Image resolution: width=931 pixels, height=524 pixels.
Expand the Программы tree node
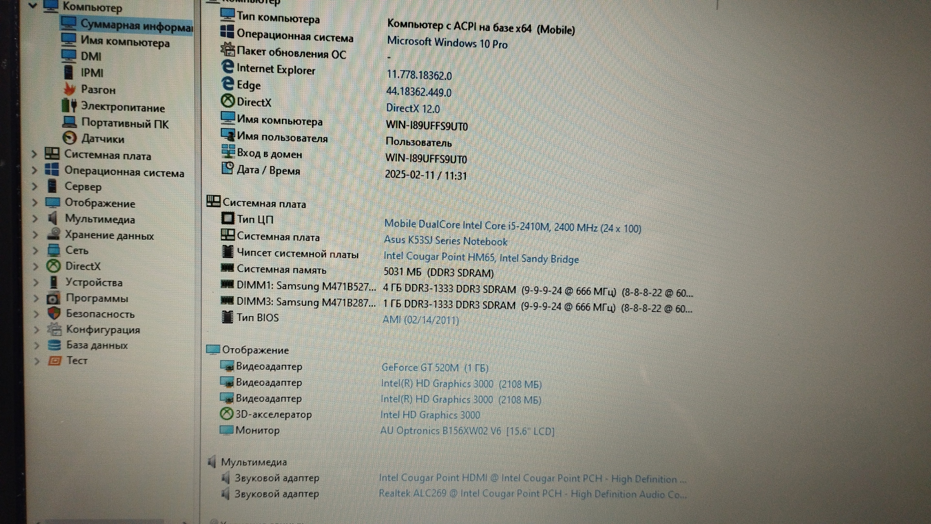click(x=36, y=298)
